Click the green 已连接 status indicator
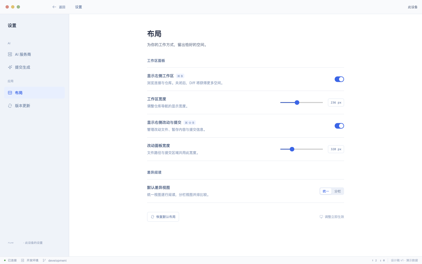 pos(5,260)
